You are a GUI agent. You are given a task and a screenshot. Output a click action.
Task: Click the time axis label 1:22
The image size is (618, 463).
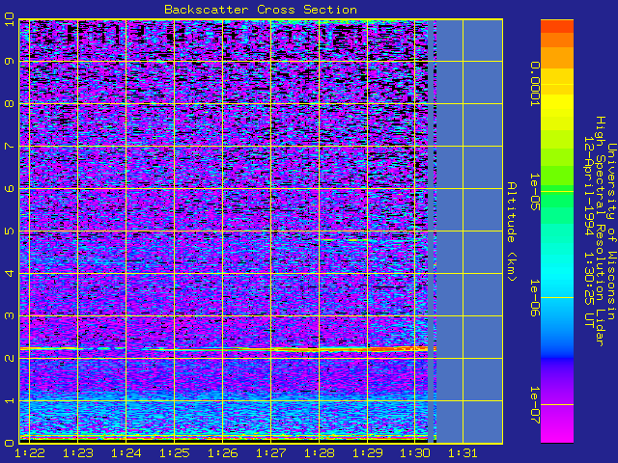tap(29, 453)
